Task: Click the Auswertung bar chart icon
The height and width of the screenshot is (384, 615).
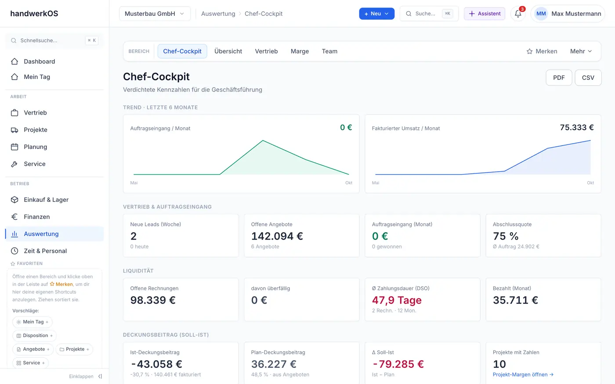Action: pos(14,234)
